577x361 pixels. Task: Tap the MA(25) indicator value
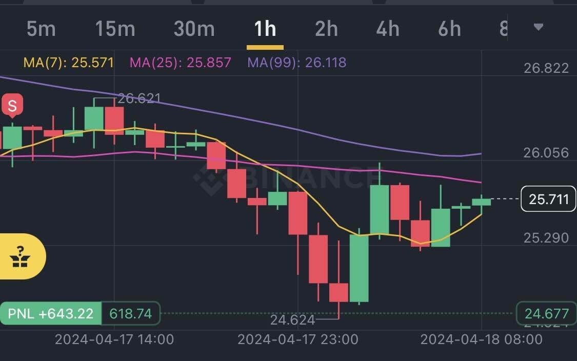(181, 63)
